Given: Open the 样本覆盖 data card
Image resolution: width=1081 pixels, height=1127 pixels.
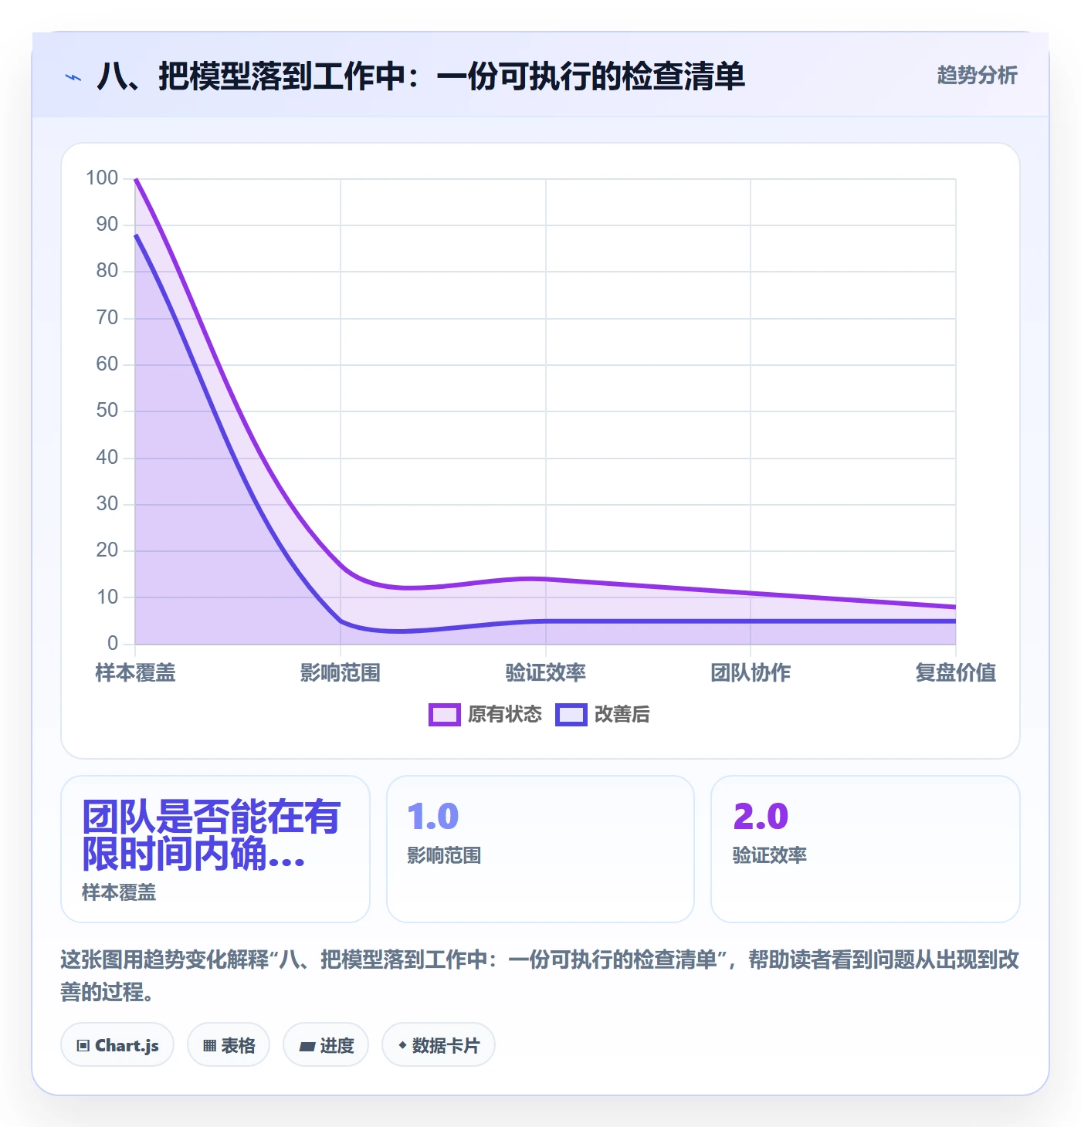Looking at the screenshot, I should tap(215, 849).
